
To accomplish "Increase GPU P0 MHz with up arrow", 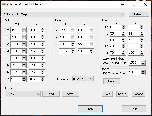I will click(24, 29).
